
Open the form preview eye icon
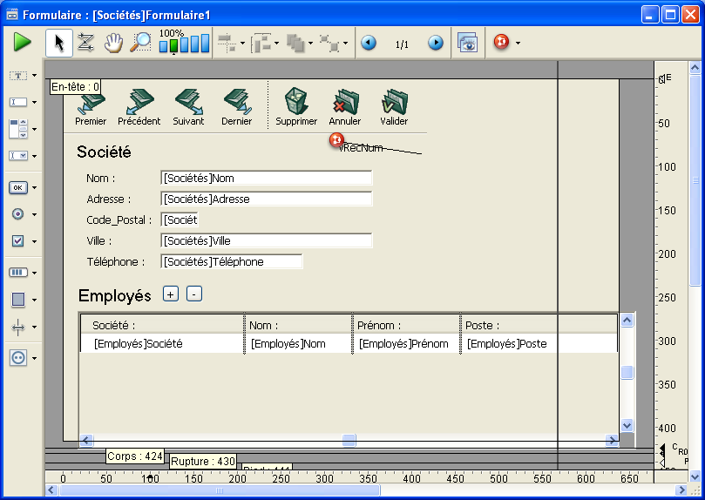467,43
